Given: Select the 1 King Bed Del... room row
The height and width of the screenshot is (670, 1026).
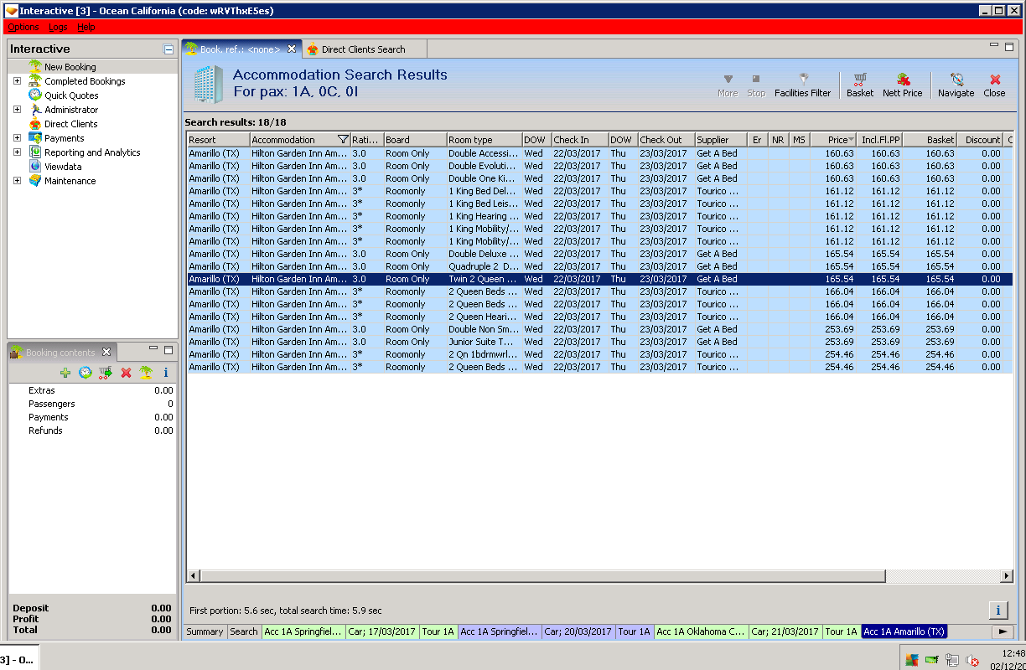Looking at the screenshot, I should (599, 191).
